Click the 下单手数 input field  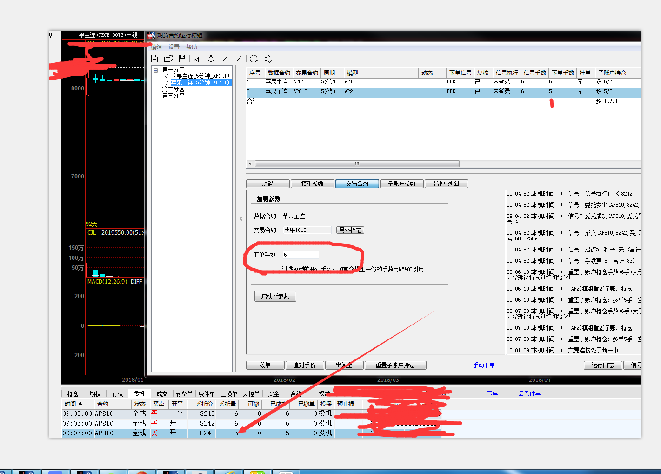(300, 255)
